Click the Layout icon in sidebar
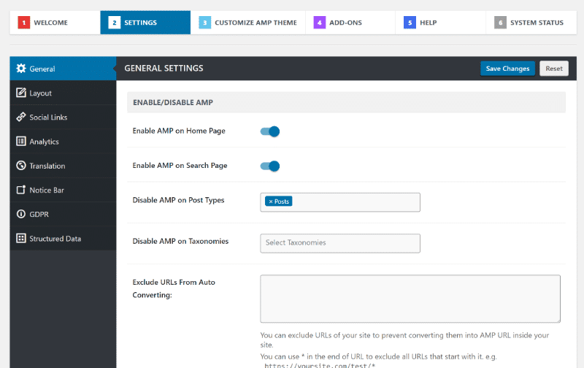The width and height of the screenshot is (584, 368). 21,93
